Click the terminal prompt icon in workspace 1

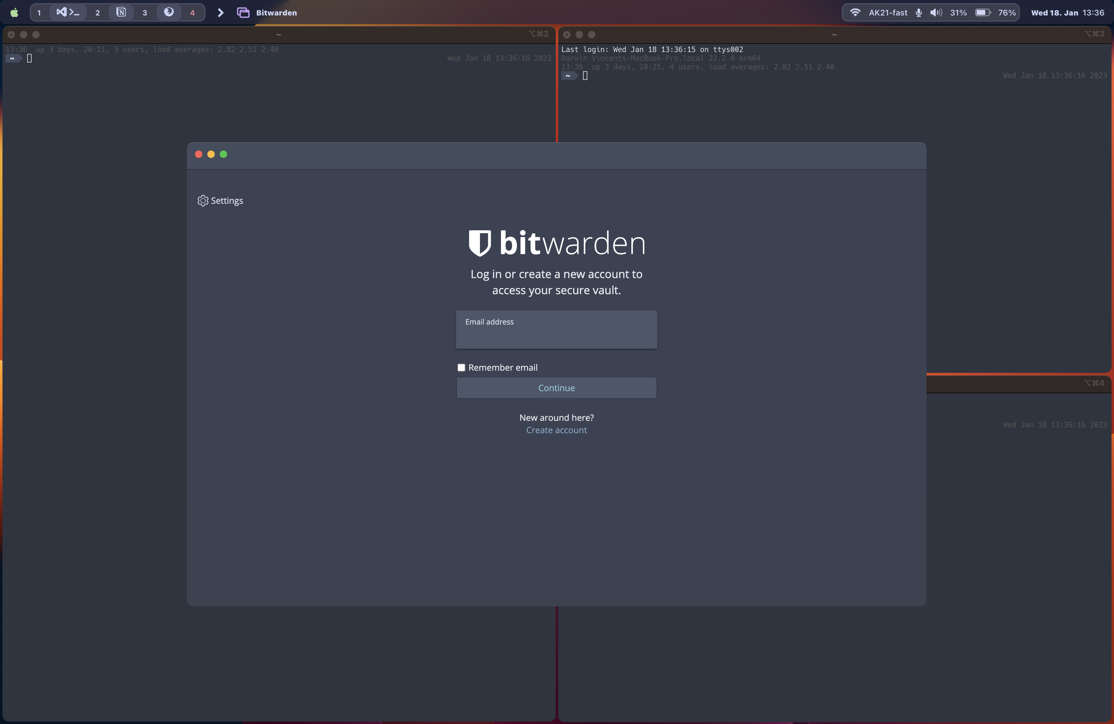click(75, 13)
